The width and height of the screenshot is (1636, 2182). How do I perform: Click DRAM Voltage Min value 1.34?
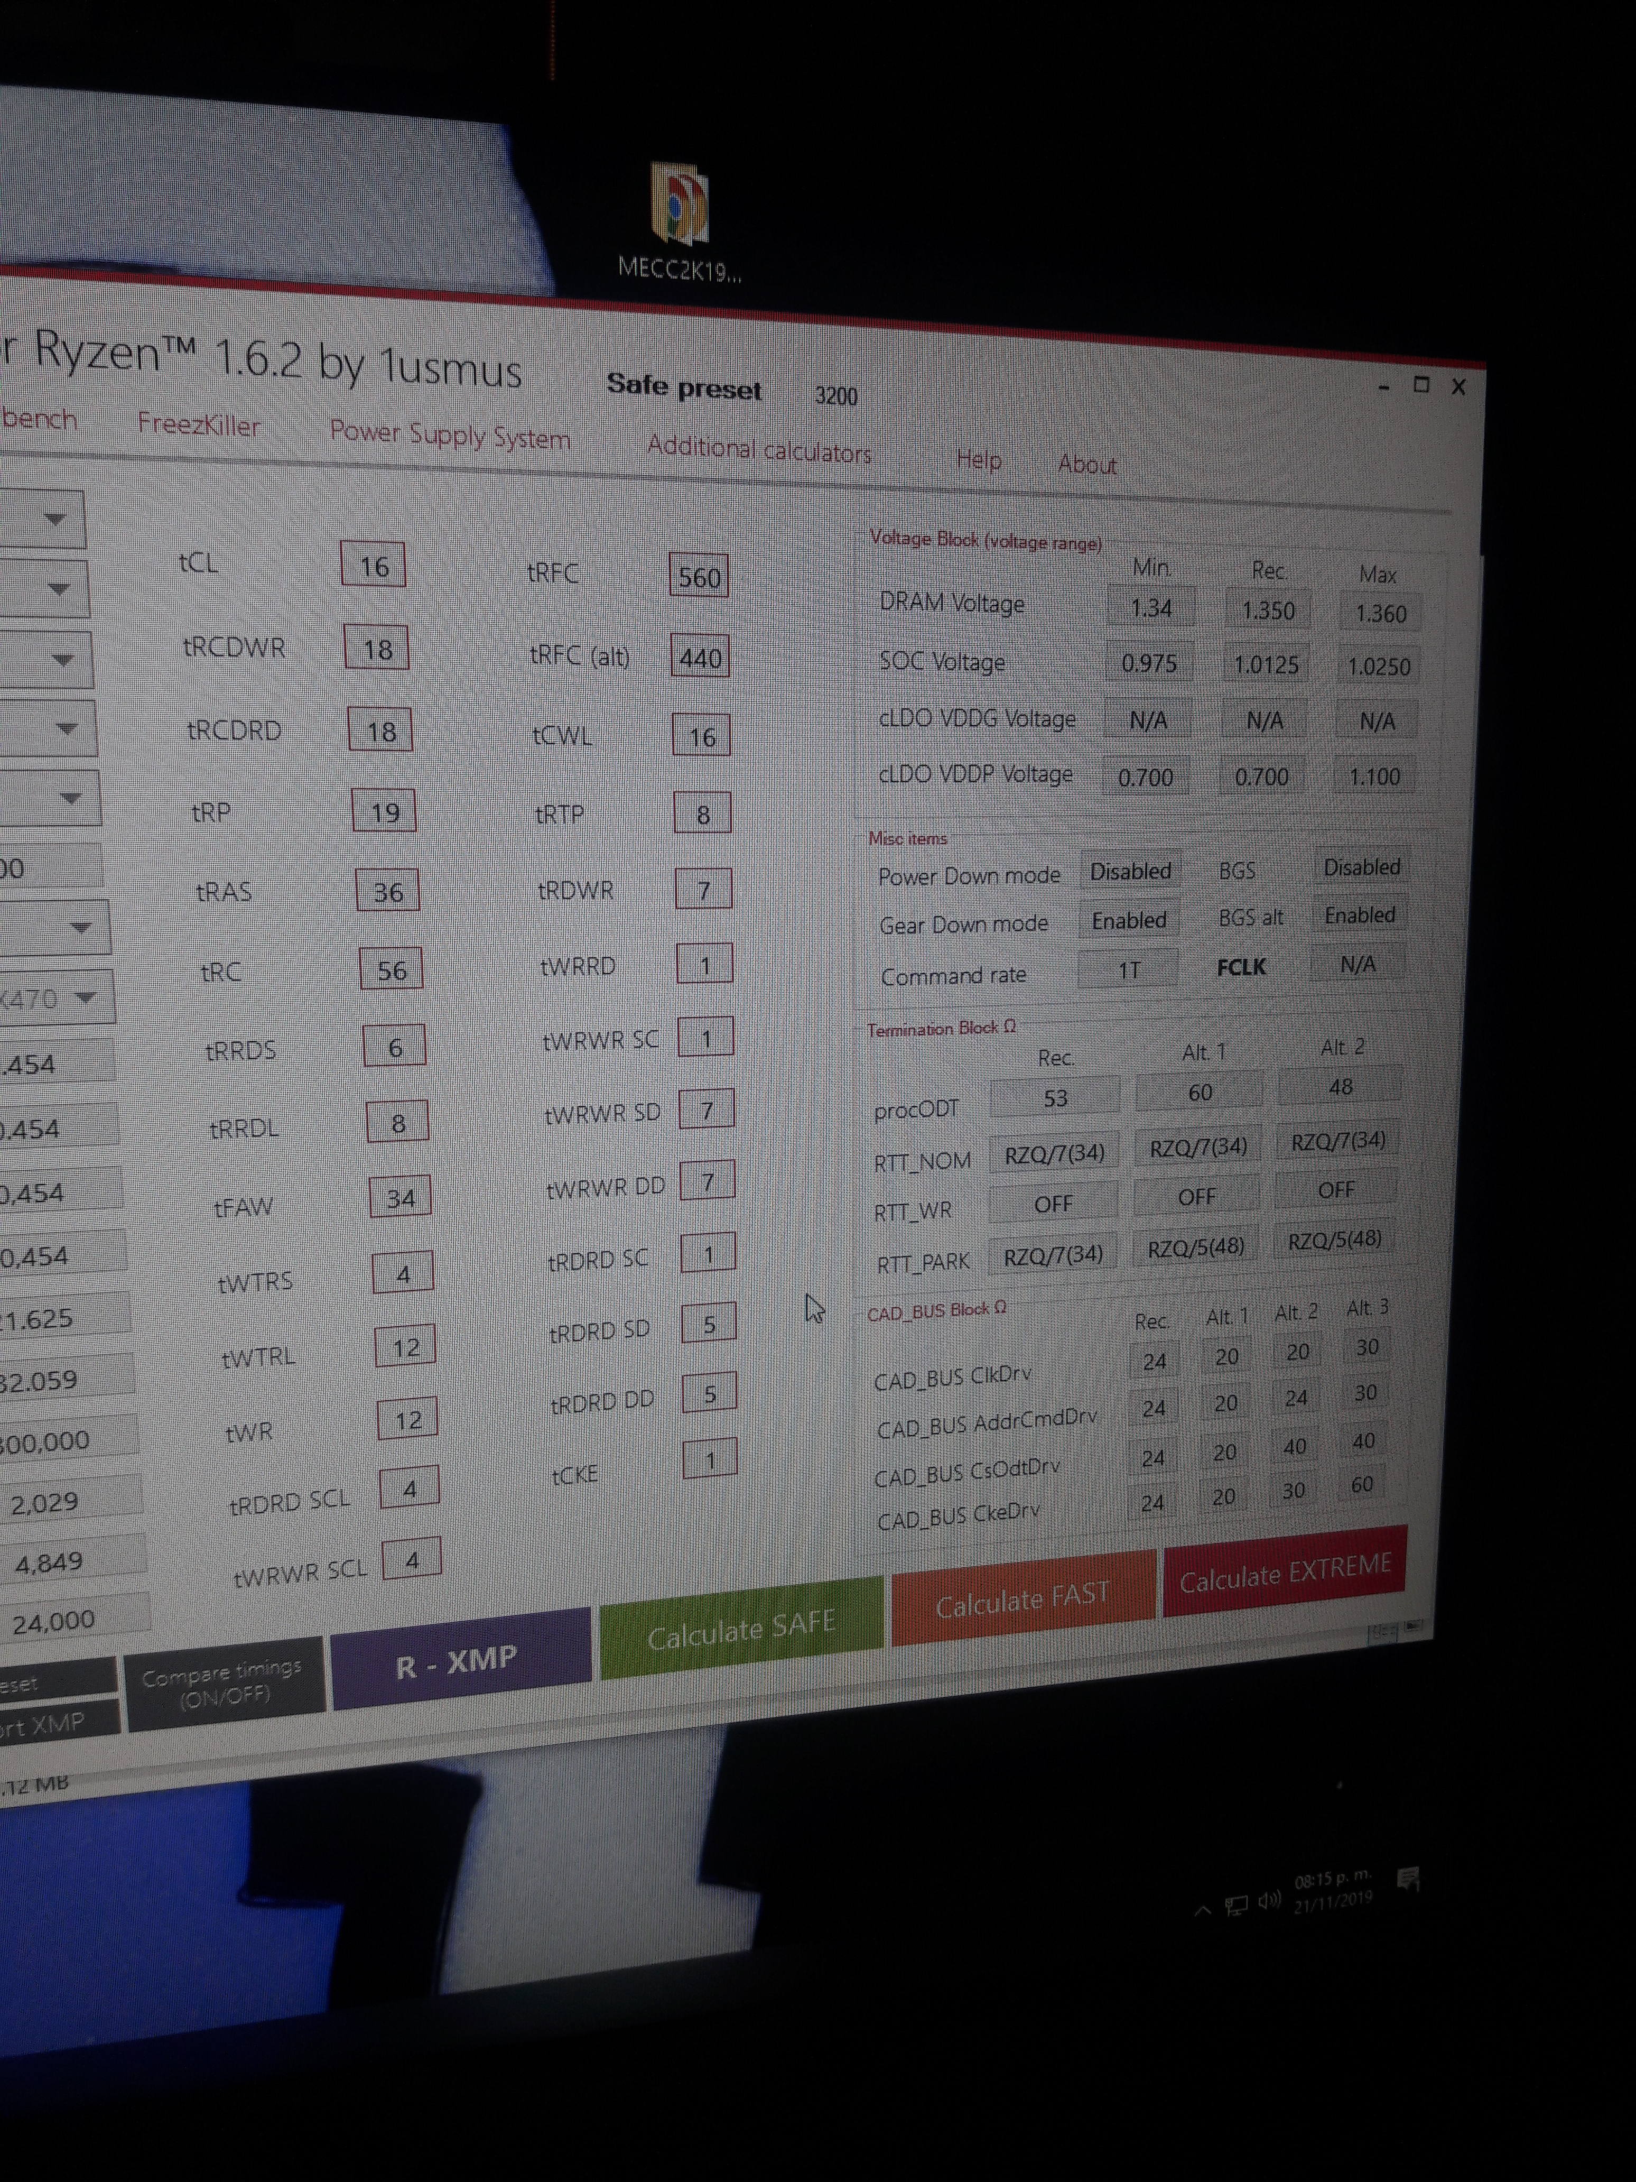pos(1151,607)
